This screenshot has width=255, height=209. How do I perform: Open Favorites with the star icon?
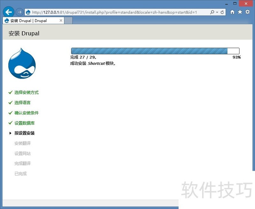(x=240, y=12)
